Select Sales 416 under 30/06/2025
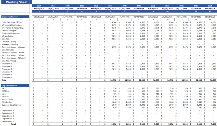Screen dimensions: 217x126 point(115,94)
